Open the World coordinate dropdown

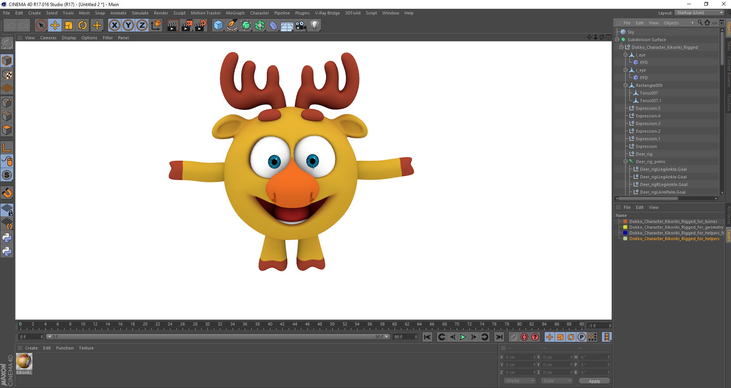pos(519,381)
